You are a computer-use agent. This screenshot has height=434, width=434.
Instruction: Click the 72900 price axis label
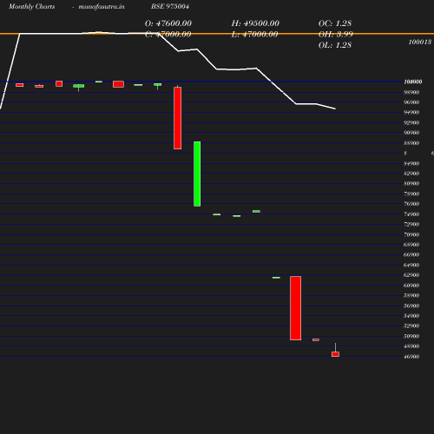411,224
